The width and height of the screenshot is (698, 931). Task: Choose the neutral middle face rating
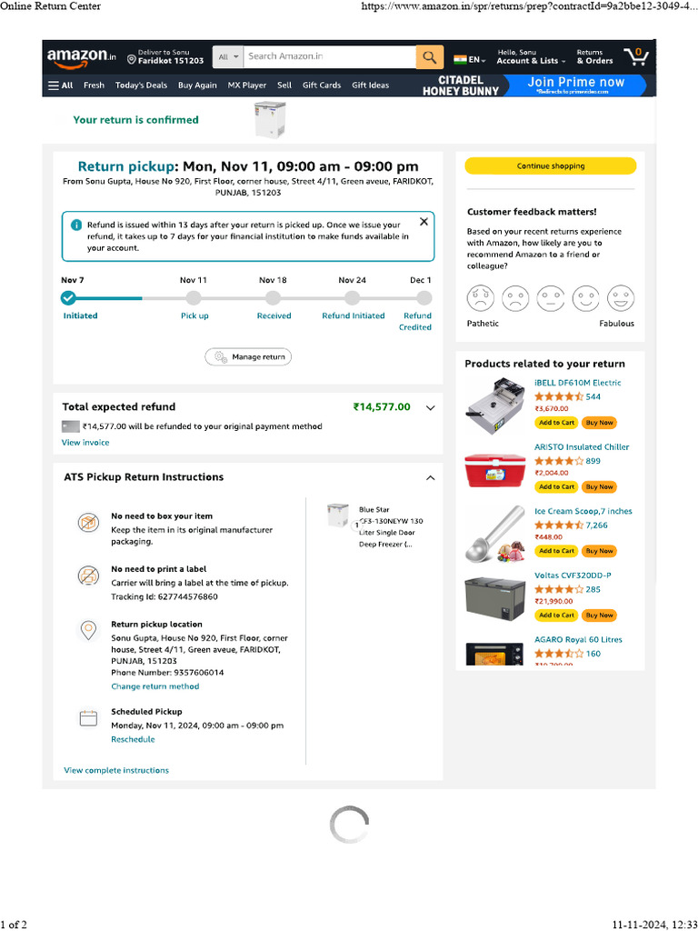(551, 298)
